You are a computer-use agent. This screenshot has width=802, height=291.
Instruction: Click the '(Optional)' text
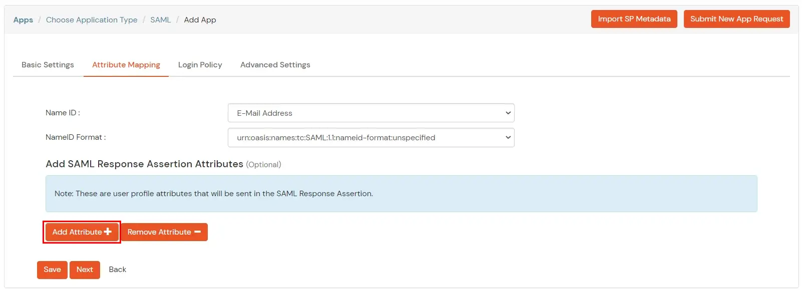tap(264, 165)
